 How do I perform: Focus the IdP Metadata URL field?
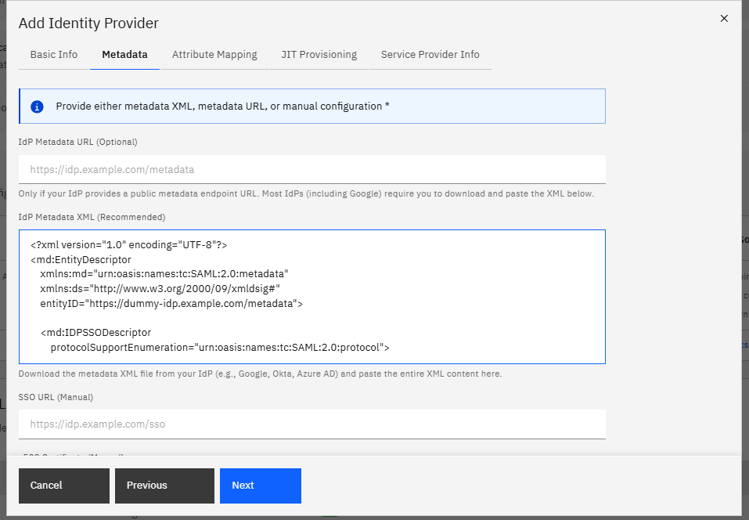coord(312,169)
